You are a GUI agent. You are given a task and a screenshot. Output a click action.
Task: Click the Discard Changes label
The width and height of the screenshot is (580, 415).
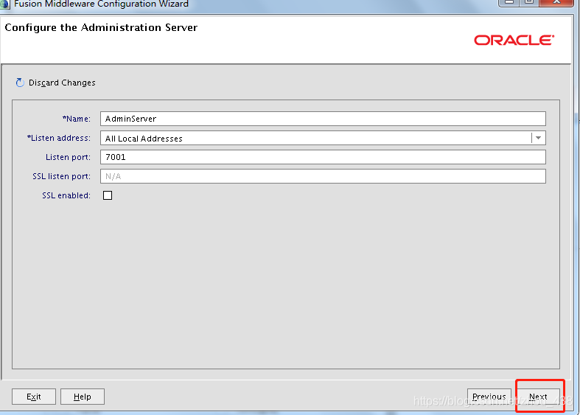coord(62,83)
